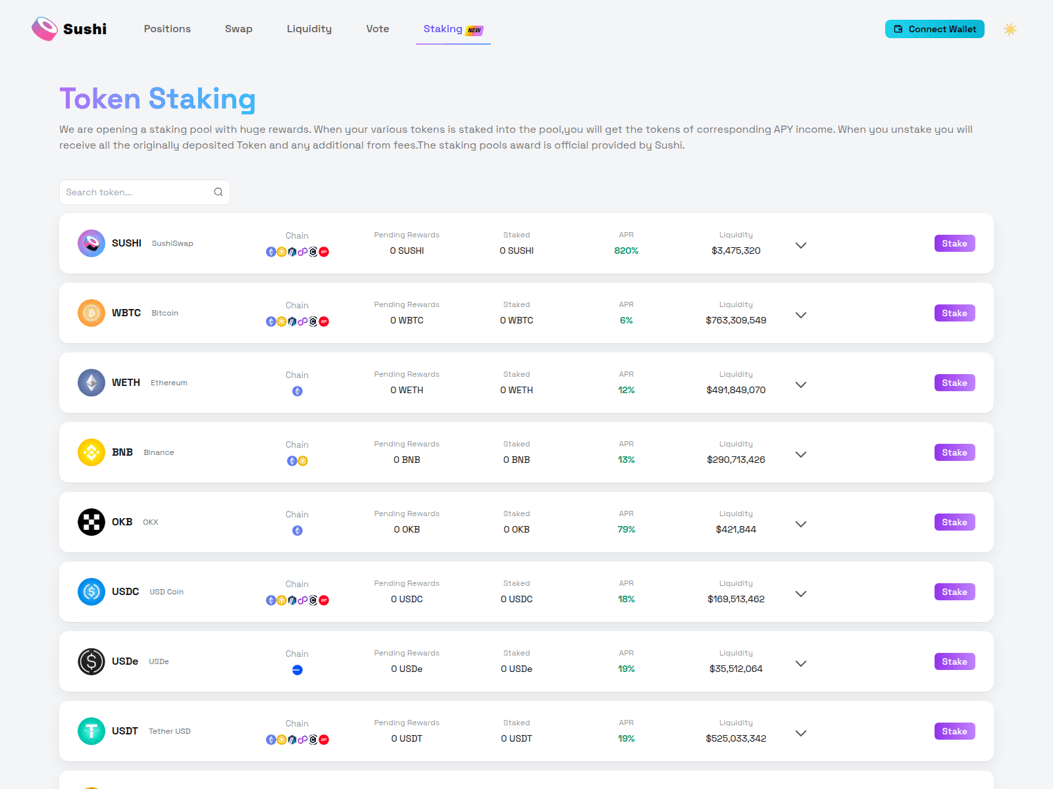Open the Swap navigation tab
The image size is (1053, 789).
[238, 29]
